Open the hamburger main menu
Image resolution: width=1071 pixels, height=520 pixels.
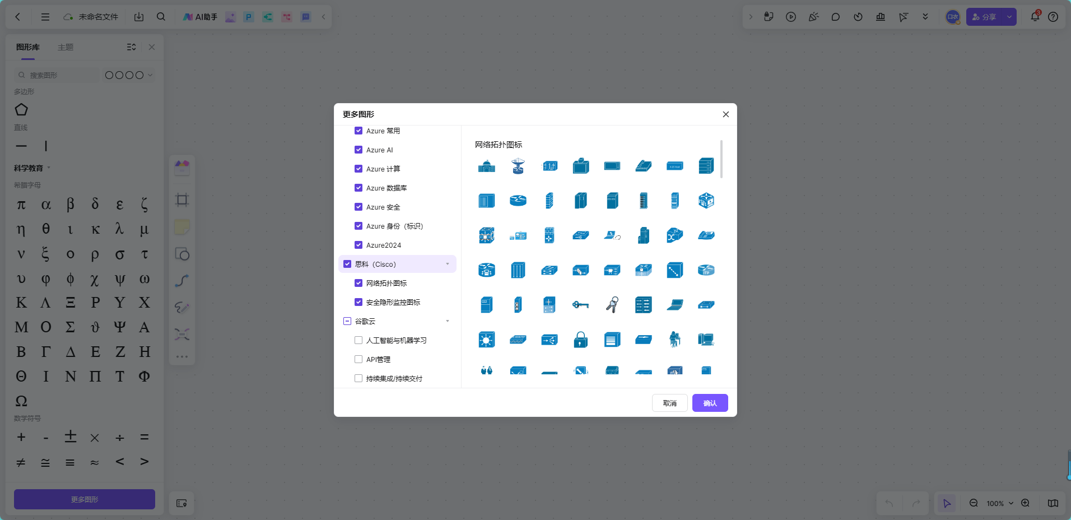(45, 17)
